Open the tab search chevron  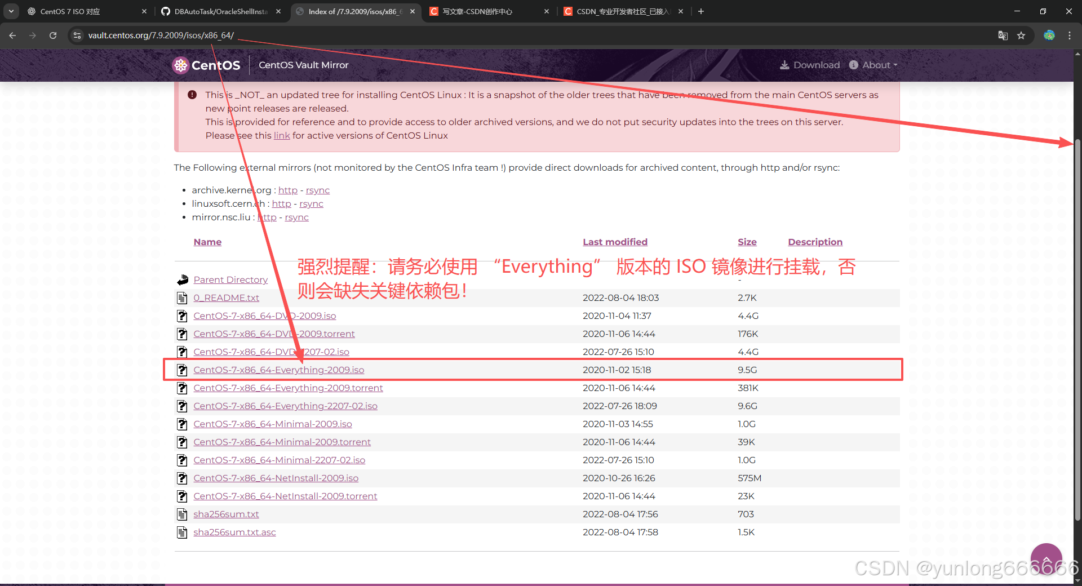point(11,11)
